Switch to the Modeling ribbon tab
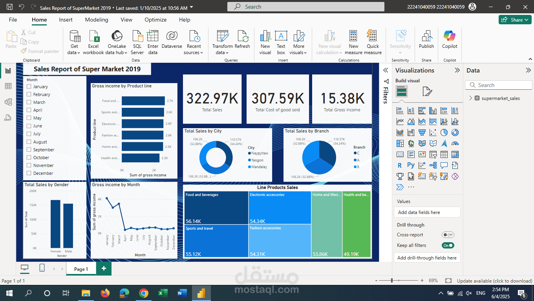This screenshot has height=301, width=534. coord(97,20)
